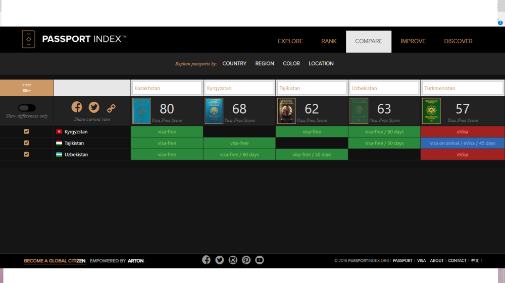The width and height of the screenshot is (505, 283).
Task: Uncheck the Tajikistan row checkbox
Action: tap(26, 143)
